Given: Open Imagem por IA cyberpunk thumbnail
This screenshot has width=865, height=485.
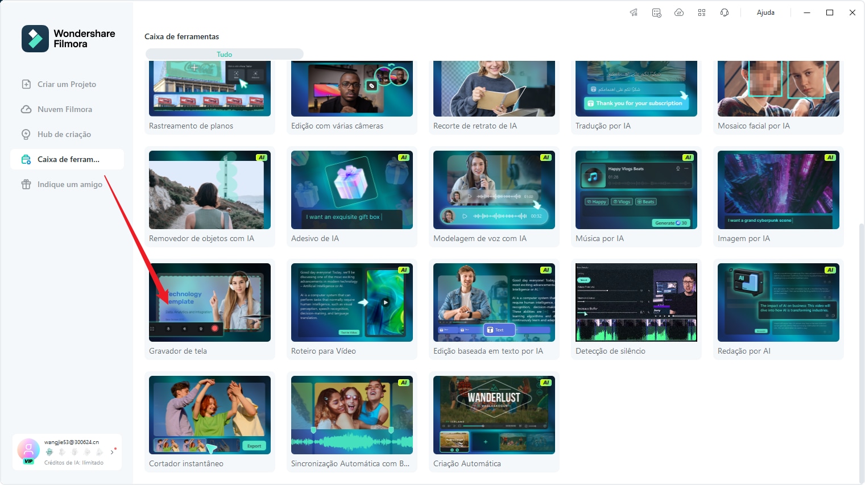Looking at the screenshot, I should click(779, 190).
